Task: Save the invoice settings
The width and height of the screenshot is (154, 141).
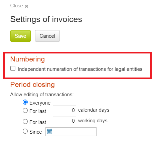Action: [x=20, y=36]
